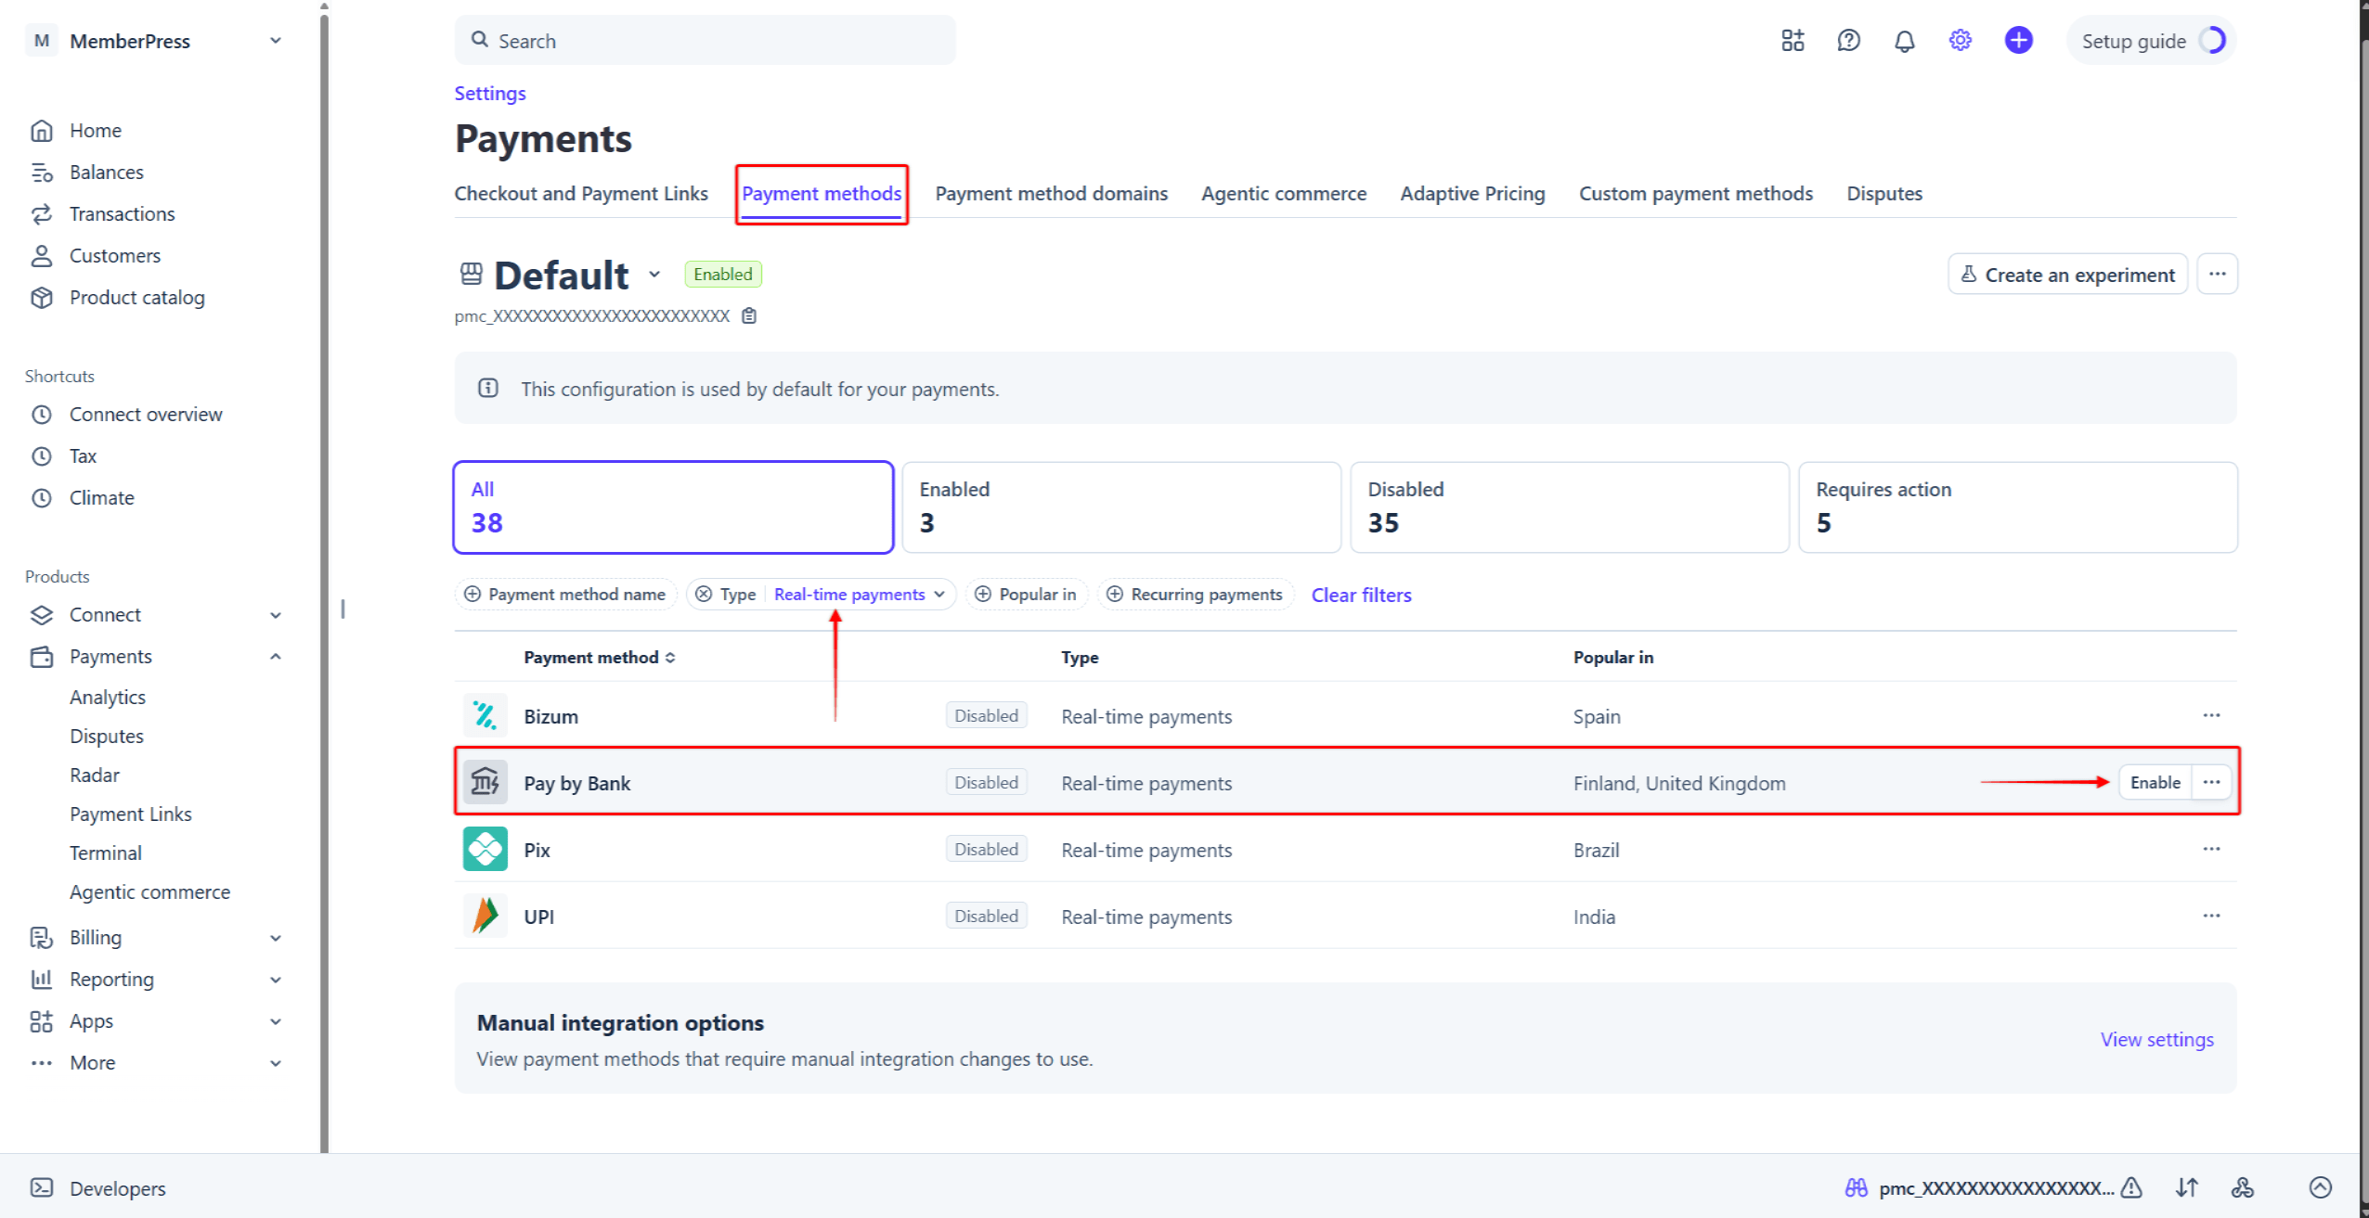Open the Default configuration dropdown

tap(654, 275)
